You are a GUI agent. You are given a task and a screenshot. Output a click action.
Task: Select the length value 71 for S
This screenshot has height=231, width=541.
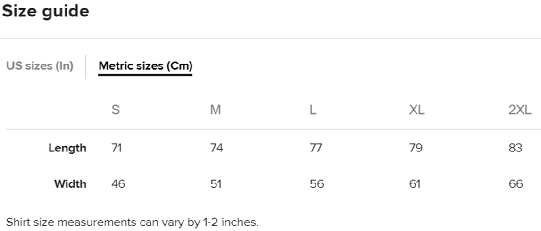click(x=117, y=148)
